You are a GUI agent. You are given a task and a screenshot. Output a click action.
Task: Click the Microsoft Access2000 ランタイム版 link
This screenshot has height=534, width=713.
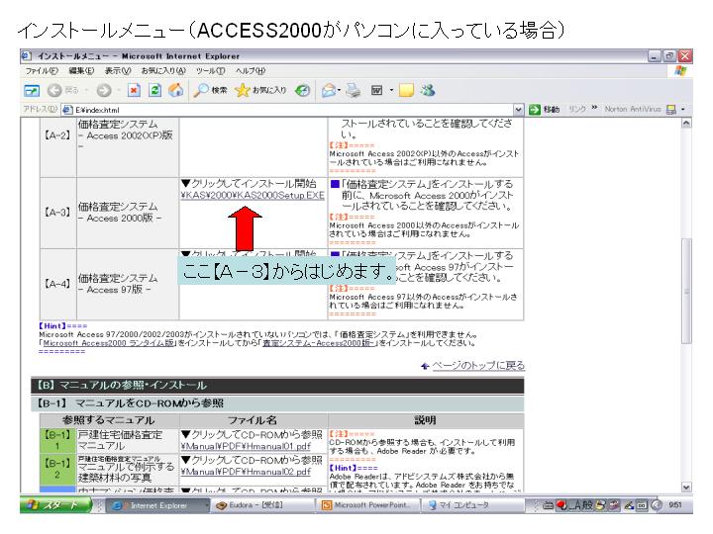[x=108, y=343]
